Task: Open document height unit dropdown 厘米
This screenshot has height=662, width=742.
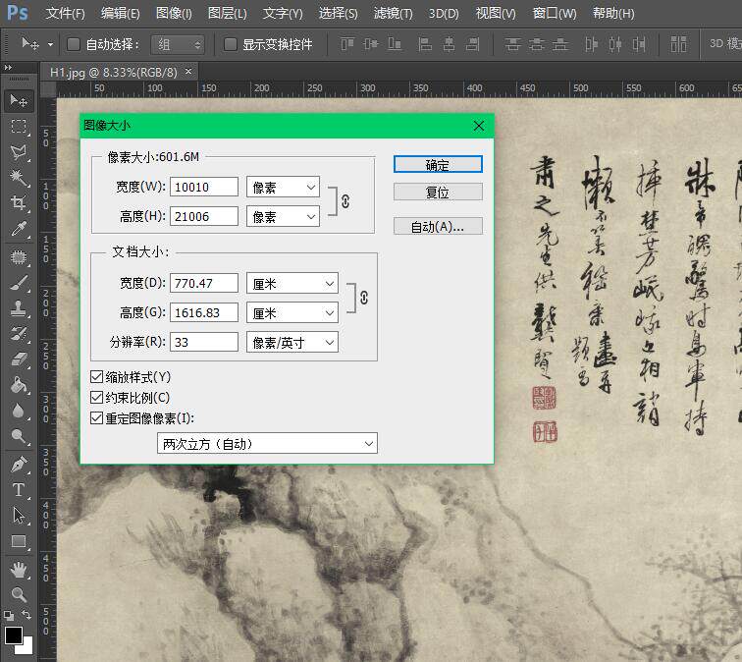Action: pyautogui.click(x=292, y=312)
